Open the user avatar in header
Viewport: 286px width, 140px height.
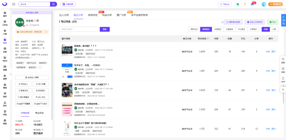(264, 4)
